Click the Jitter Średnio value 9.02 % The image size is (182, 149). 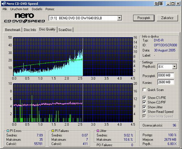[128, 135]
